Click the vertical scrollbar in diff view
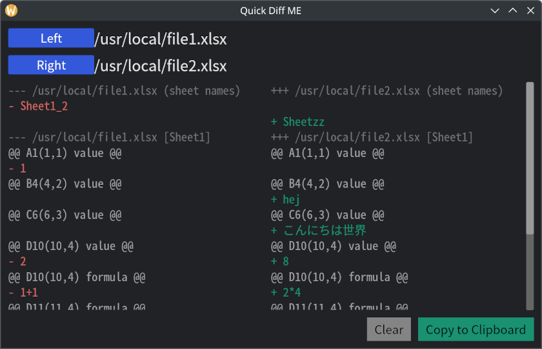This screenshot has width=542, height=349. click(530, 158)
